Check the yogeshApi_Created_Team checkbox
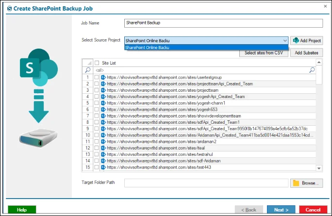This screenshot has width=332, height=216. click(x=97, y=97)
